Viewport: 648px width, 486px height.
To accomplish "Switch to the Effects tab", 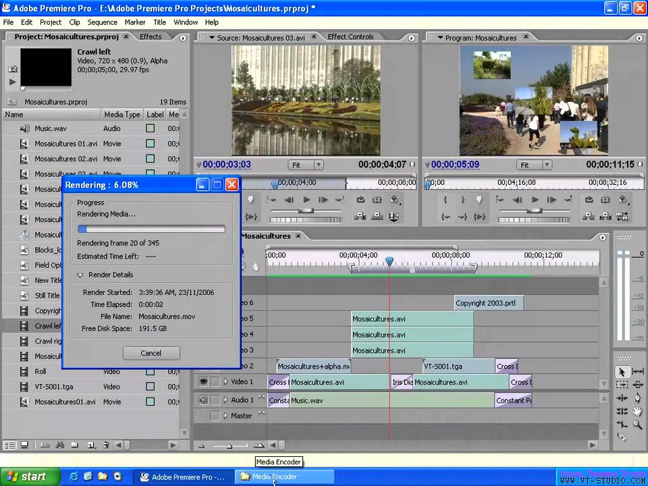I will pos(151,36).
